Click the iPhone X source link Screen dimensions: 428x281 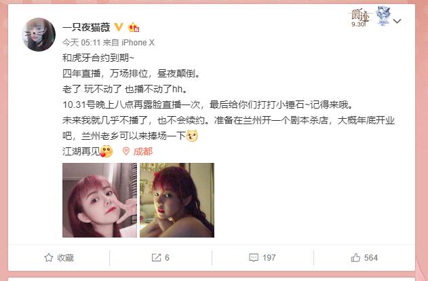tap(138, 43)
